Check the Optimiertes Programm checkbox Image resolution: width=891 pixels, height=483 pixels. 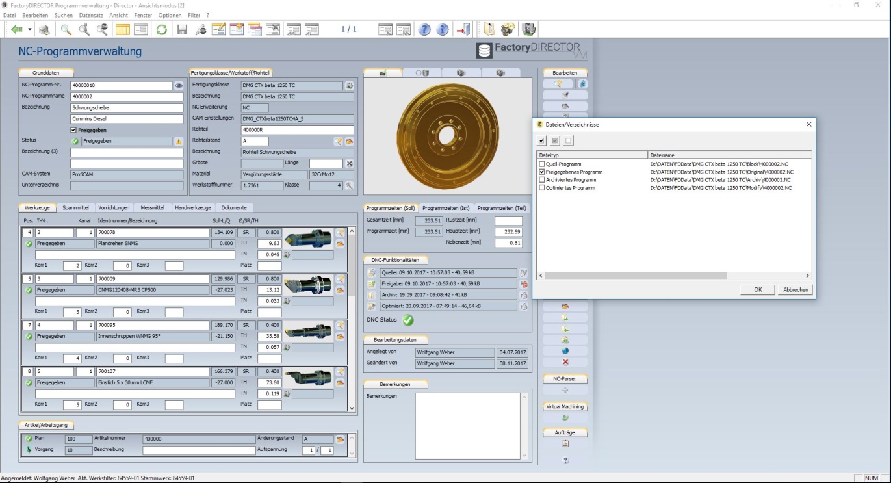pyautogui.click(x=542, y=188)
